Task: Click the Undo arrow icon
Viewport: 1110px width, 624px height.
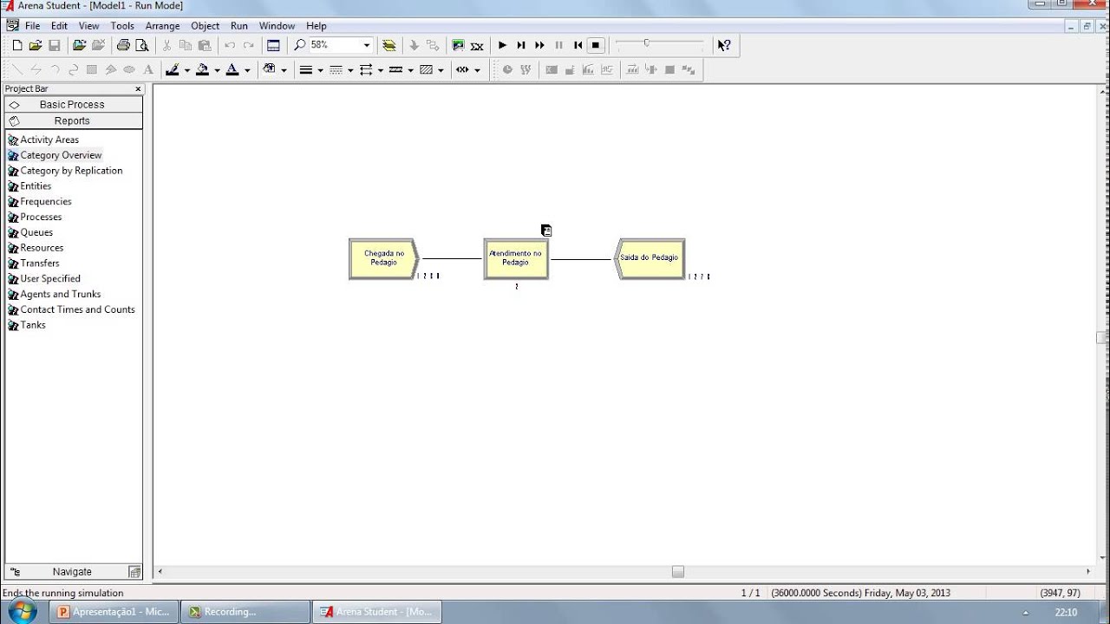Action: tap(230, 45)
